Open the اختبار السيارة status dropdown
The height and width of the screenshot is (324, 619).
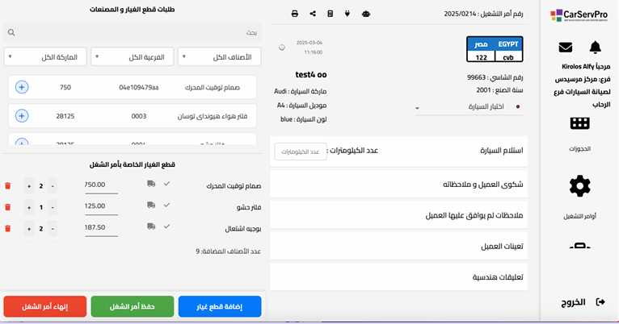[469, 106]
